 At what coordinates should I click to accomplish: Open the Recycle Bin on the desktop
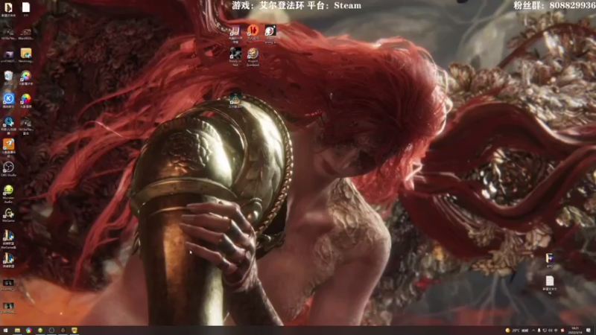click(8, 77)
